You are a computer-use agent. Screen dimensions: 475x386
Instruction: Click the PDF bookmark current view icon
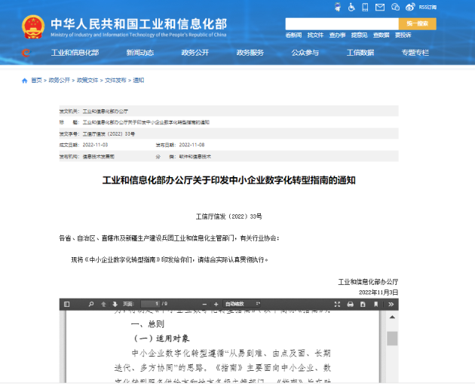376,304
